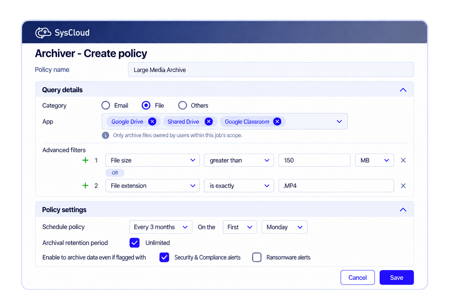
Task: Add a filter after filter row 2
Action: [85, 185]
